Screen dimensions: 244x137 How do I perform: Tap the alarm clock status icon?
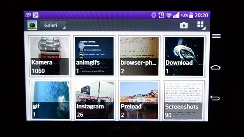coord(161,15)
